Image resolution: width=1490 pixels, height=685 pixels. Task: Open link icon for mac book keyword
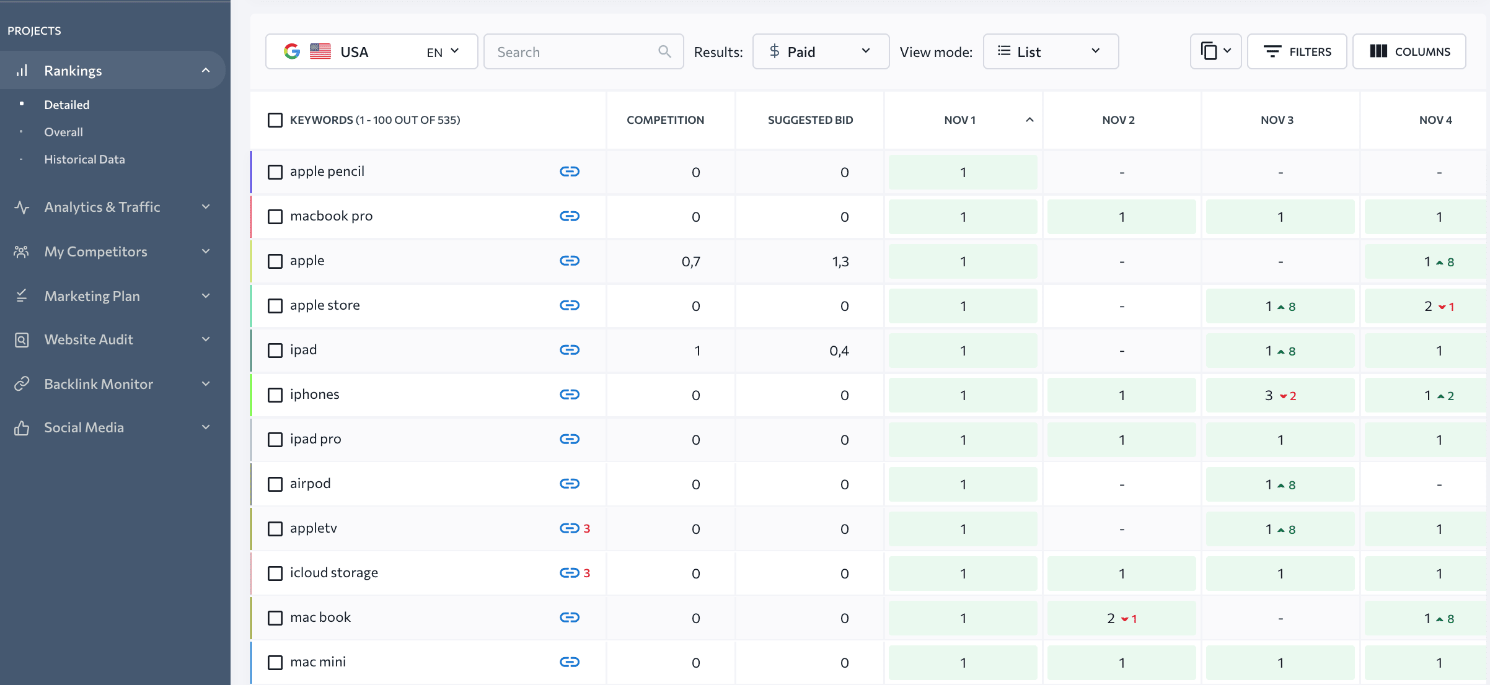(569, 617)
